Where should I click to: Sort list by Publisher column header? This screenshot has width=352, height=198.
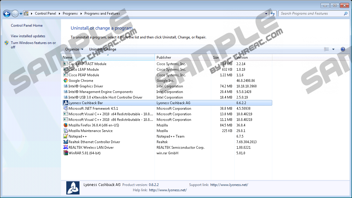click(x=164, y=57)
